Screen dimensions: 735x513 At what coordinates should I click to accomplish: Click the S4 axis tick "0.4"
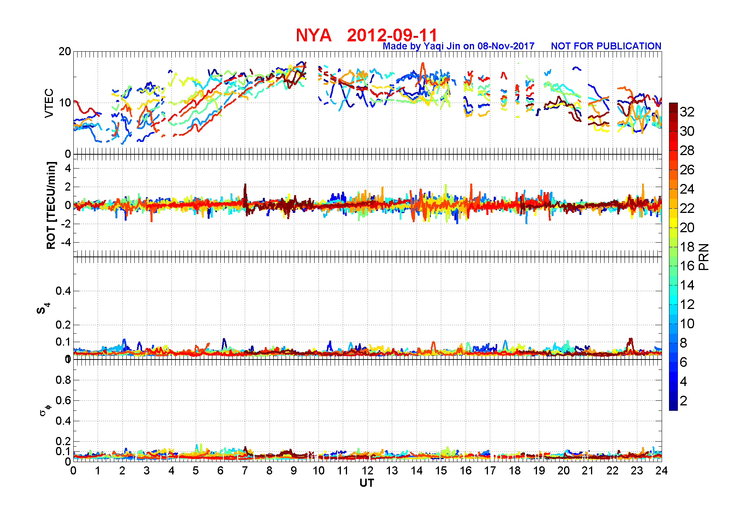click(x=63, y=291)
